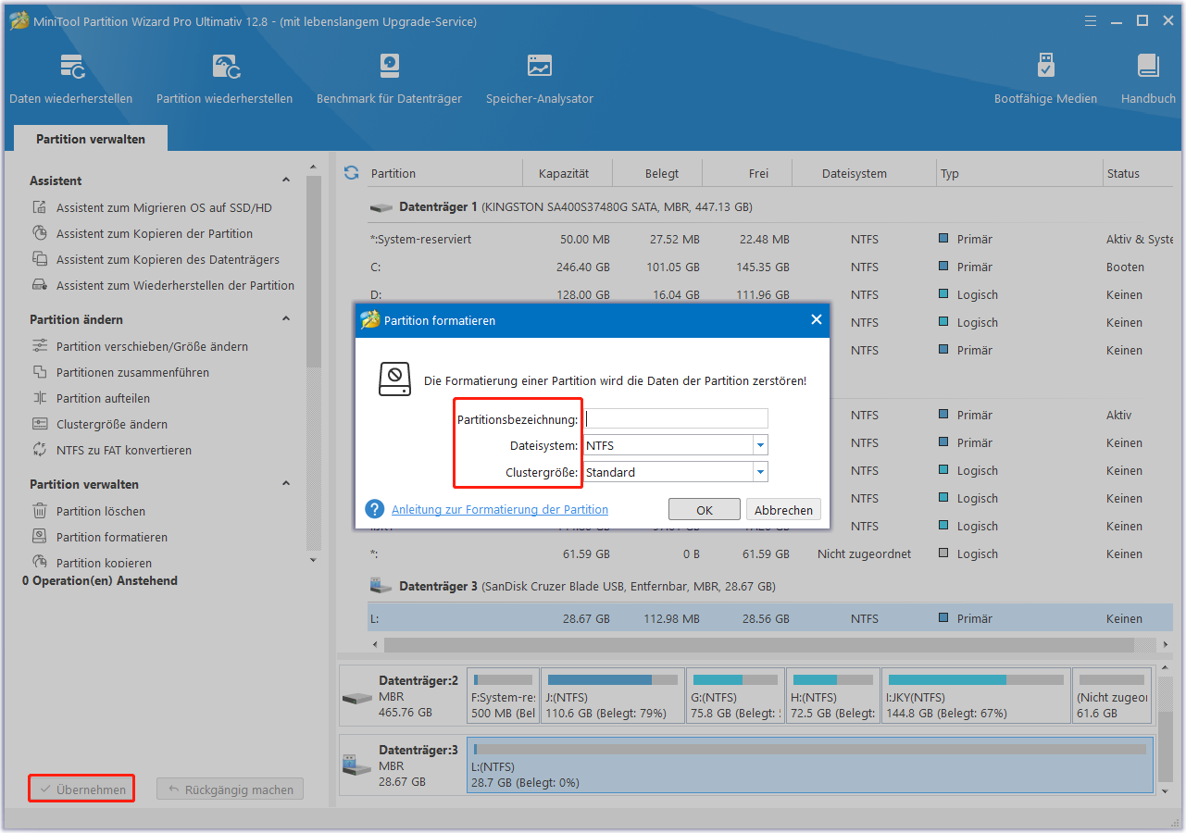The width and height of the screenshot is (1186, 833).
Task: Sort by Typ column header
Action: (x=1018, y=173)
